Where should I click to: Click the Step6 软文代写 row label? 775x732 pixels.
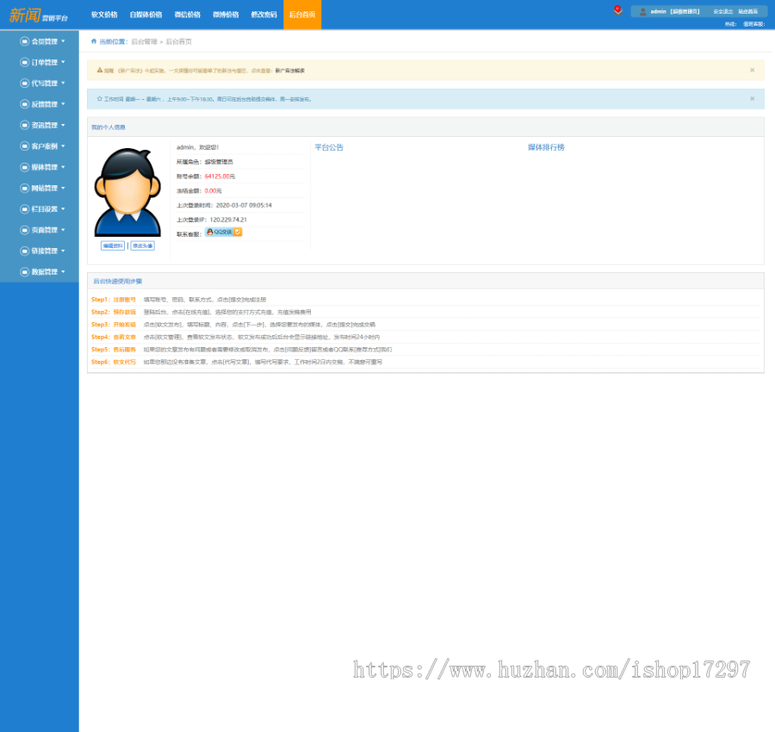click(114, 362)
